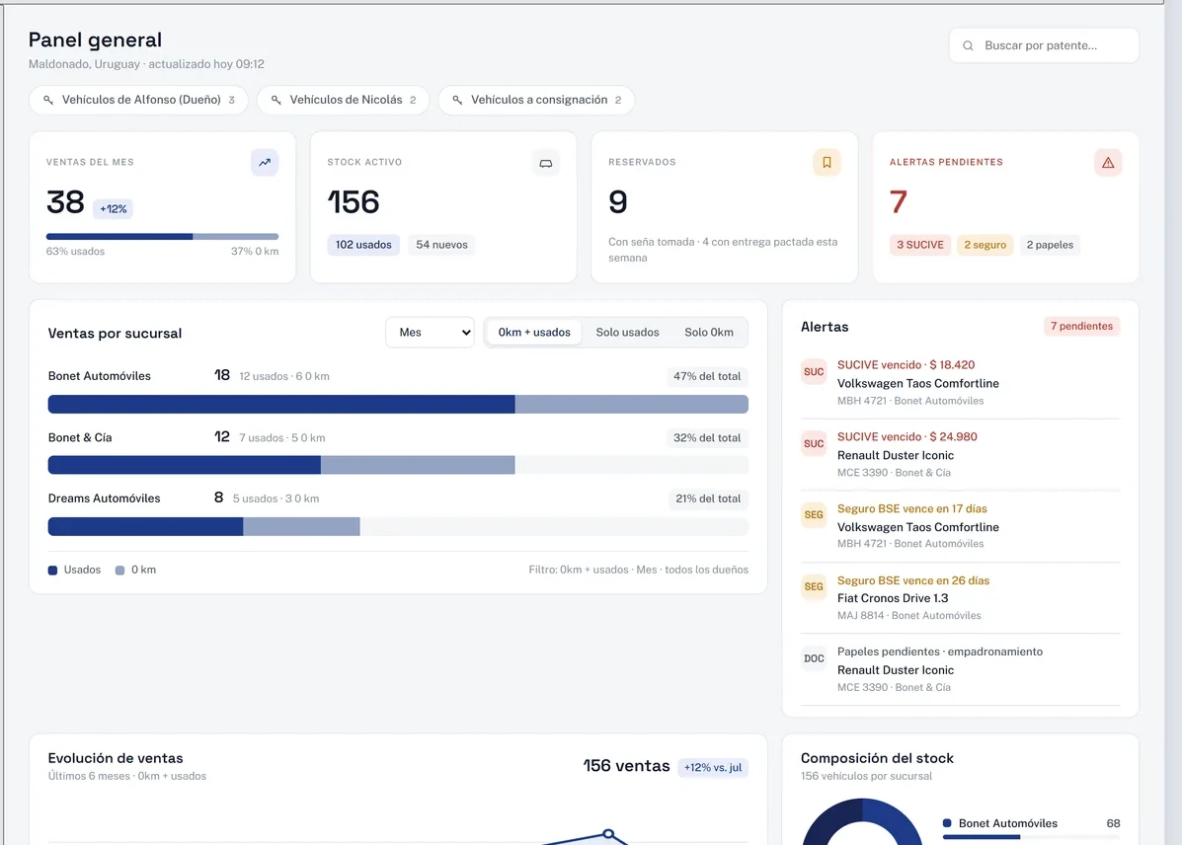Filter by Vehículos de Nicolás

pos(343,101)
